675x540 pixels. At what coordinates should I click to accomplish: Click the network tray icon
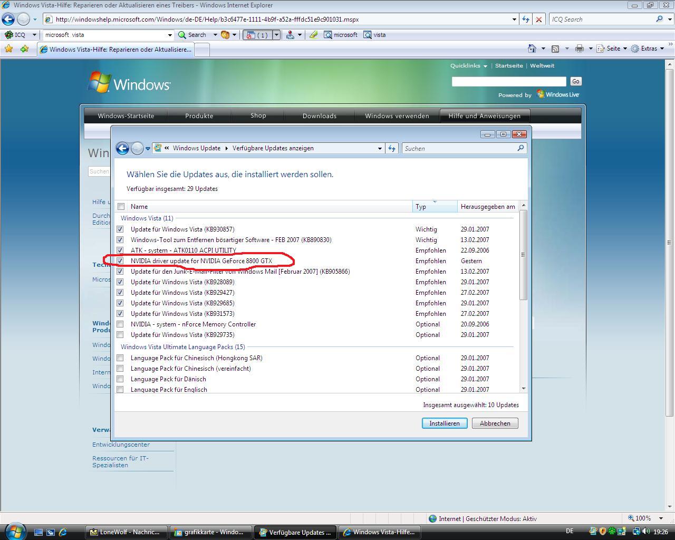coord(636,532)
